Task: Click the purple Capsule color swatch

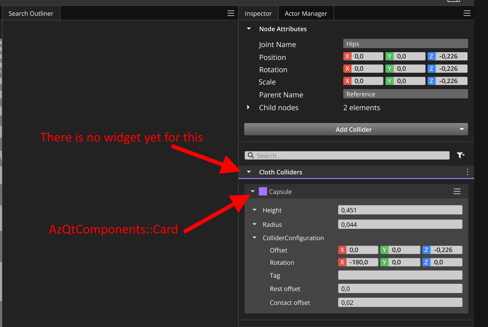Action: point(263,191)
